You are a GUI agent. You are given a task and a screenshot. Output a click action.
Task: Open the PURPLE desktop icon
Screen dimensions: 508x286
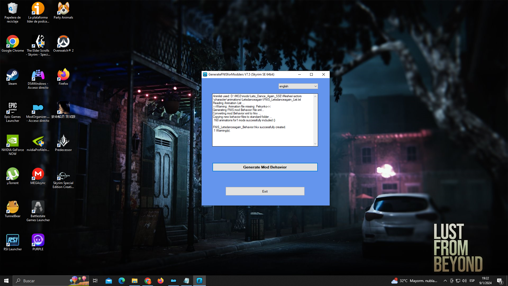pos(38,242)
